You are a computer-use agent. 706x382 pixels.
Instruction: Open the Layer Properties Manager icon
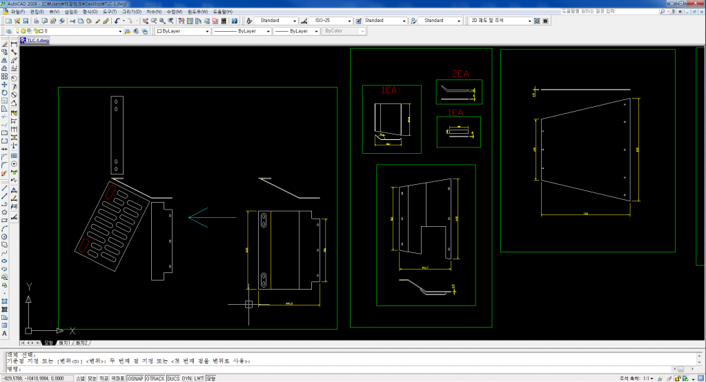point(8,32)
